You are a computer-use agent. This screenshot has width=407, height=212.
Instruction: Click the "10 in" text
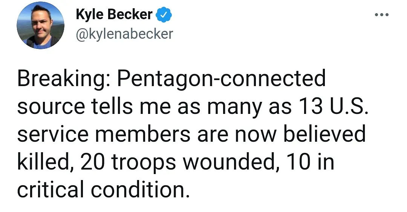coord(310,162)
